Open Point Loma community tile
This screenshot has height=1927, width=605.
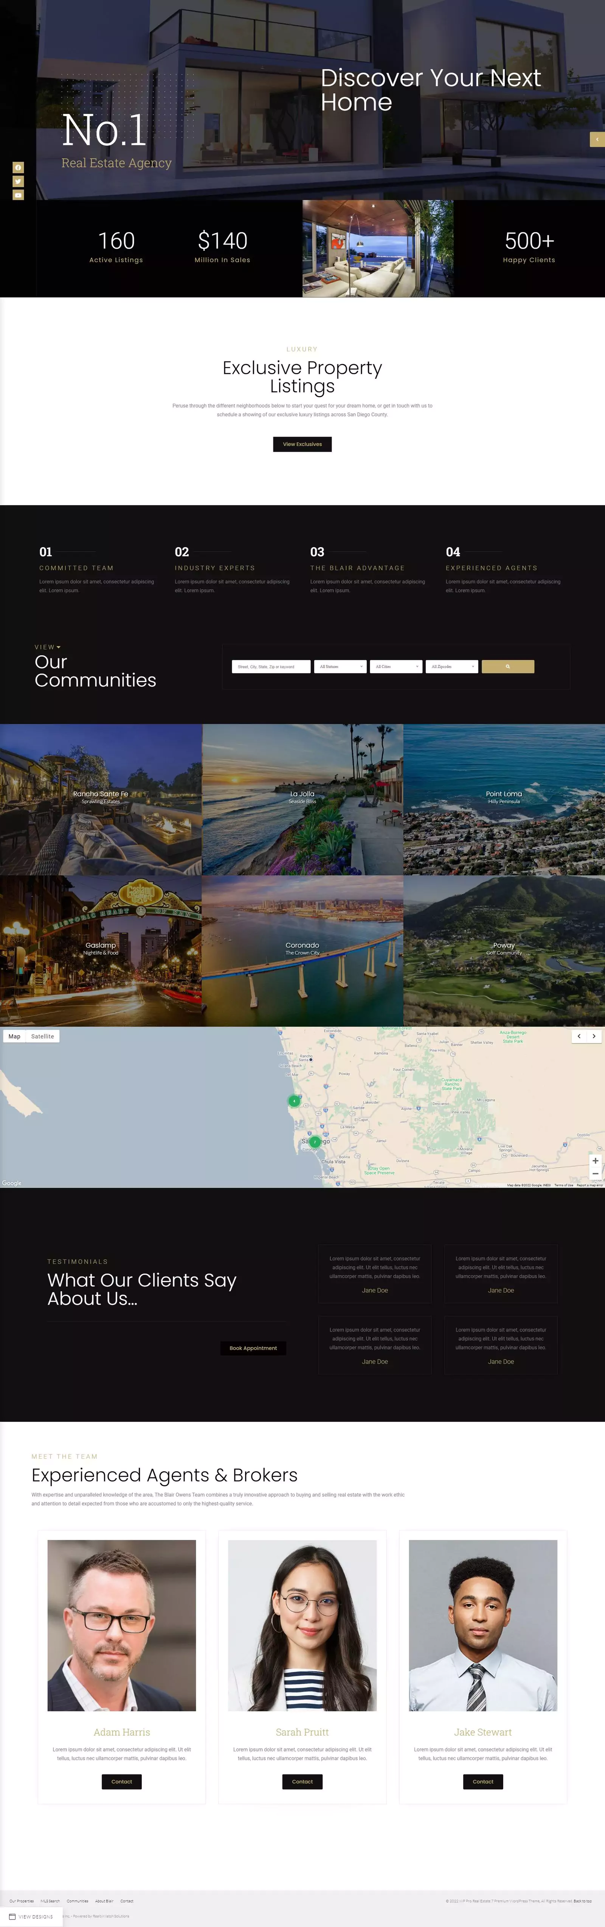pyautogui.click(x=504, y=799)
